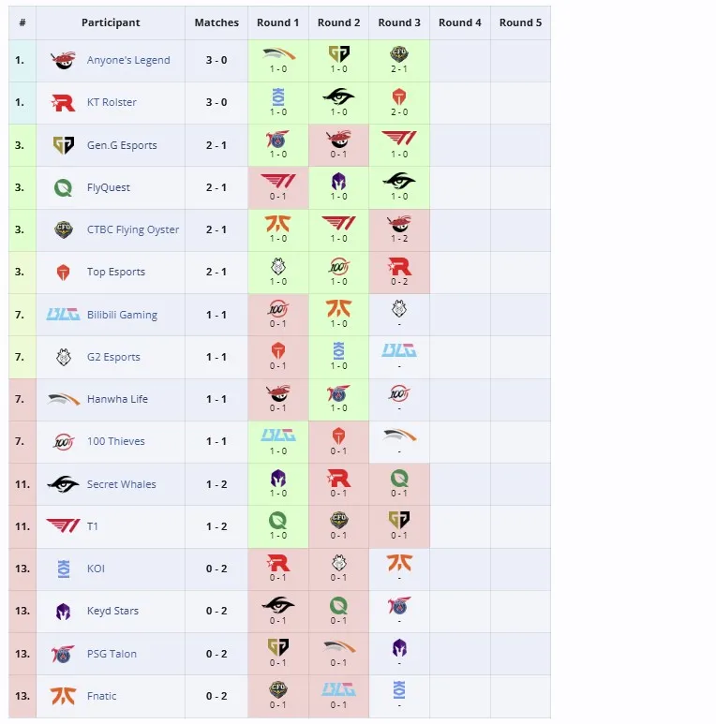716x724 pixels.
Task: Click the Secret Whales eye logo
Action: pyautogui.click(x=64, y=484)
